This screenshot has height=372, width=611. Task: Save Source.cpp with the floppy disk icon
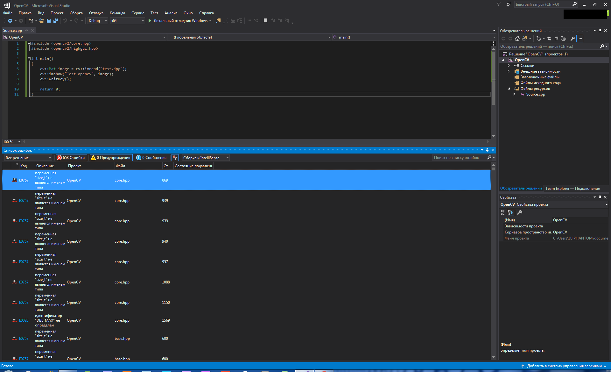click(49, 21)
